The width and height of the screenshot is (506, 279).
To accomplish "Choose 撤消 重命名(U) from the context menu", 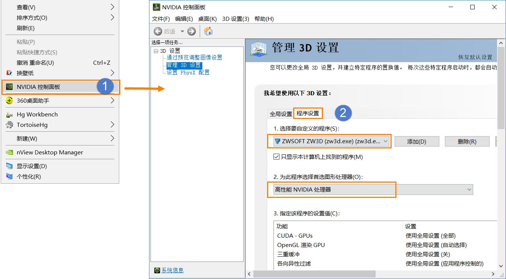I will click(60, 63).
